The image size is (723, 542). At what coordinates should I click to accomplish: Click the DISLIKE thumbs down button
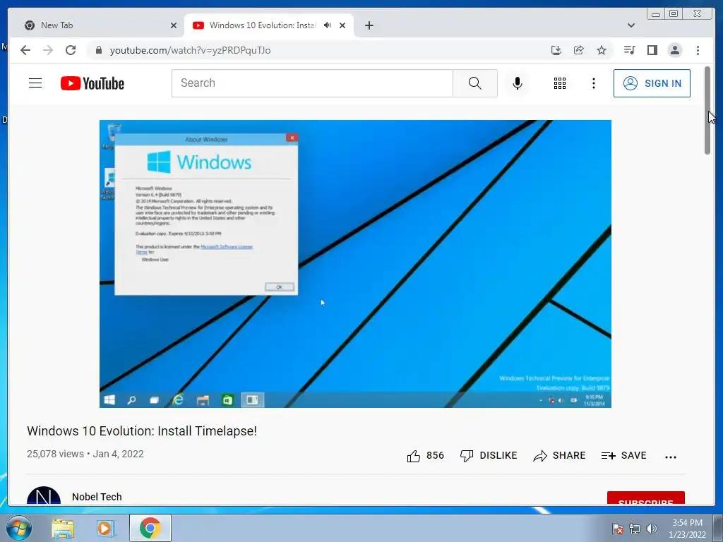tap(489, 456)
